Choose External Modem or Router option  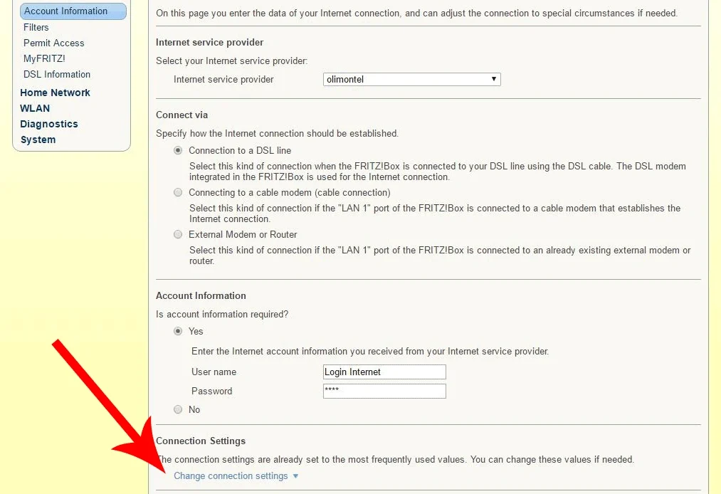tap(178, 235)
